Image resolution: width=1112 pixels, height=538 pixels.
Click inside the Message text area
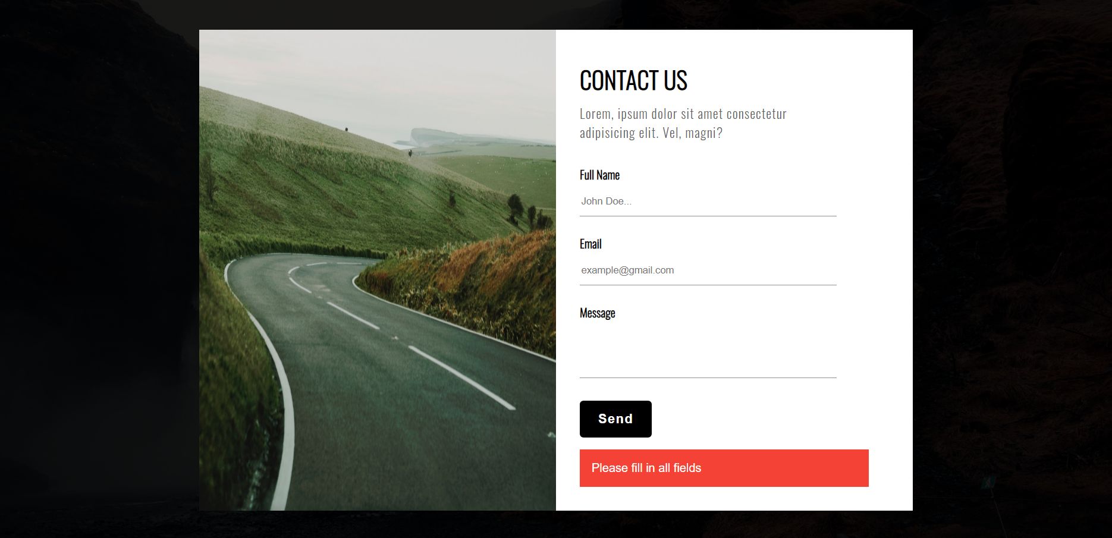tap(708, 351)
